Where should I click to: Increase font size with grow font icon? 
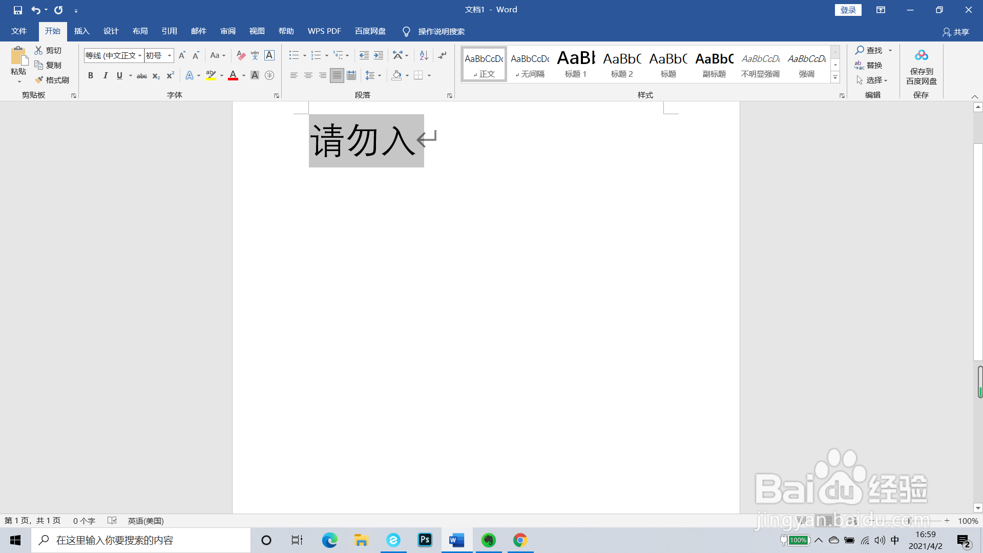182,55
